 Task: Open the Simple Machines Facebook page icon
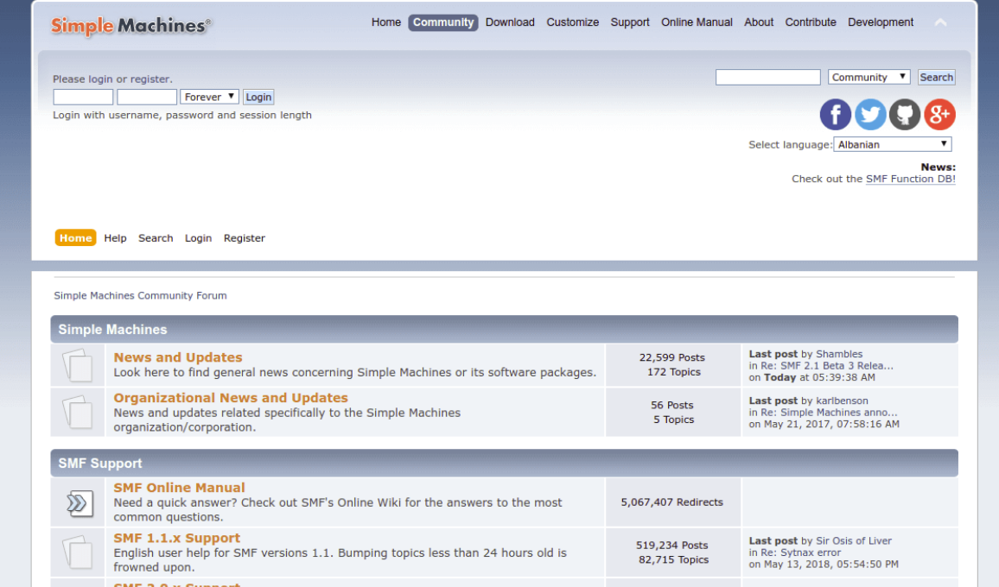point(836,115)
